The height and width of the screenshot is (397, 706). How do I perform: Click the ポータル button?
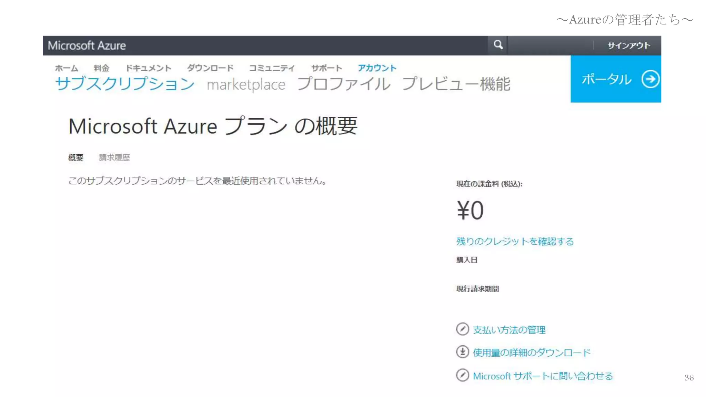(x=616, y=79)
